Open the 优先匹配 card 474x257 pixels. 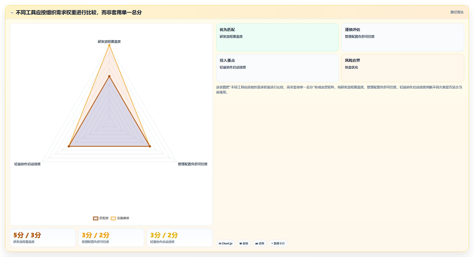tap(277, 37)
